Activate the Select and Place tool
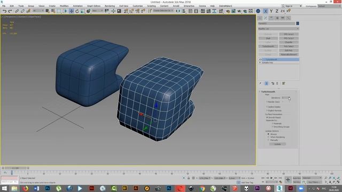 pos(89,11)
